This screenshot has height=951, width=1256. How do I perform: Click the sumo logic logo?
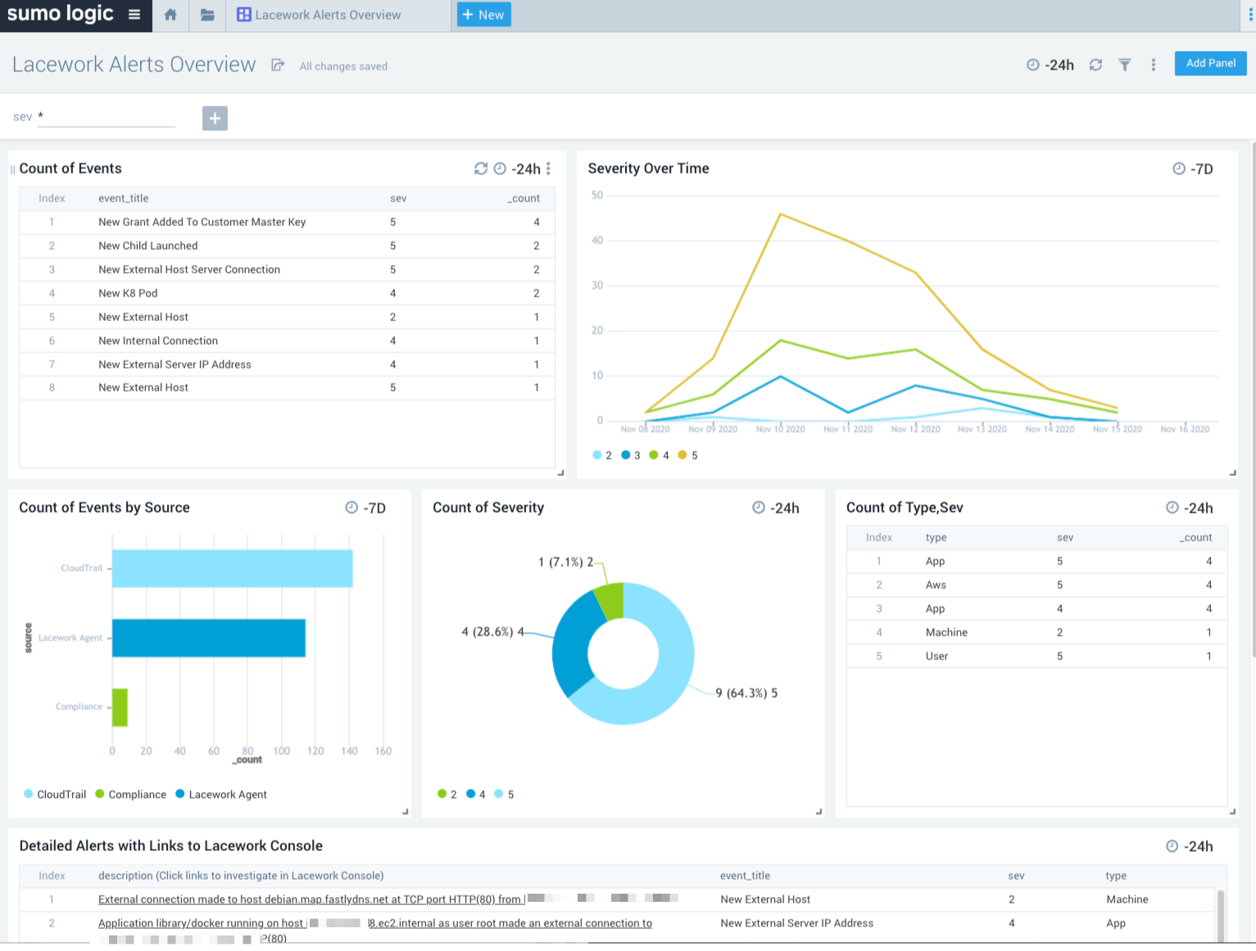61,14
